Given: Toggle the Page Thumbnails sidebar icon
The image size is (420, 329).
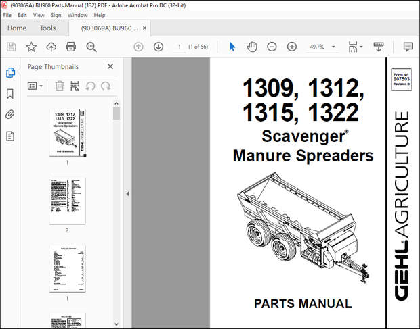Looking at the screenshot, I should (x=10, y=72).
